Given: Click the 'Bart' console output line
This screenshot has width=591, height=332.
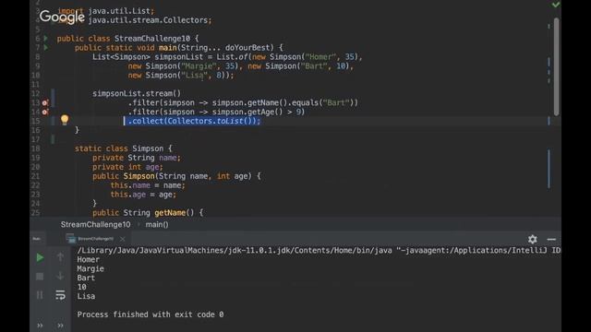Looking at the screenshot, I should [x=86, y=278].
